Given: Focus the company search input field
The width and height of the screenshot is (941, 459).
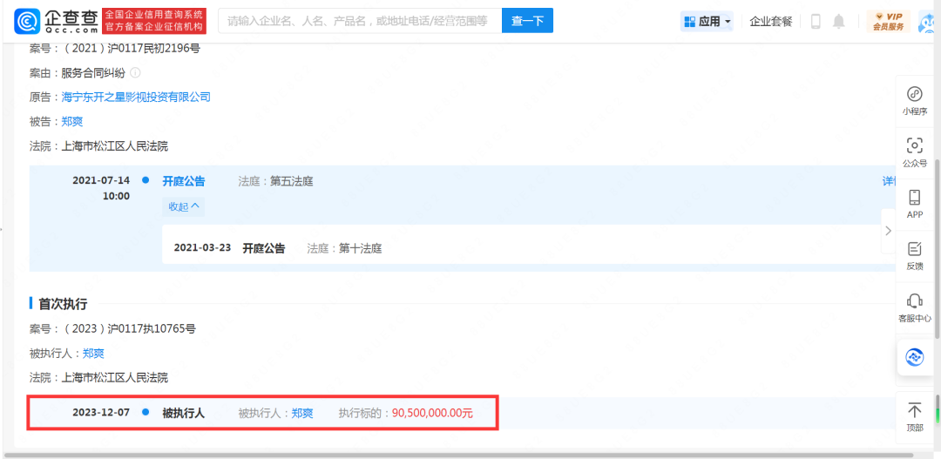Looking at the screenshot, I should coord(360,21).
